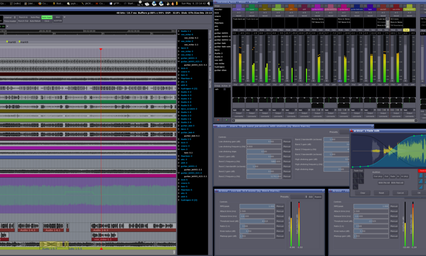Screen dimensions: 426x256
Task: Click Reset in the x-fade edit dialog
Action: click(x=381, y=193)
